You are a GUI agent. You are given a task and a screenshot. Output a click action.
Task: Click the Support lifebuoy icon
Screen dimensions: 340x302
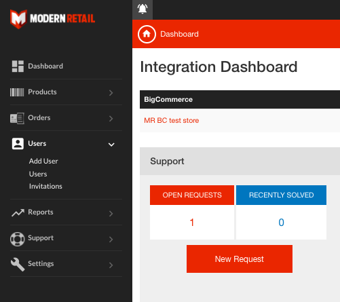pyautogui.click(x=17, y=239)
